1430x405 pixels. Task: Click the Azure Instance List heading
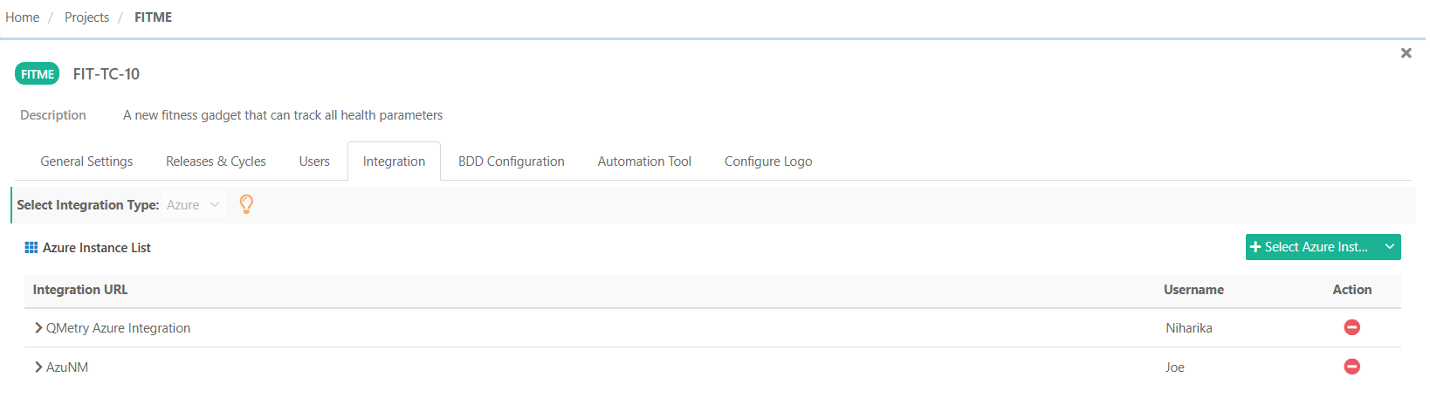tap(97, 248)
